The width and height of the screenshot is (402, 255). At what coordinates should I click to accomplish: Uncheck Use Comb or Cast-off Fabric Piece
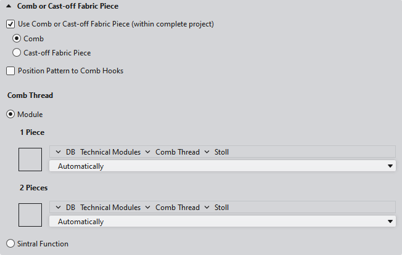(10, 24)
